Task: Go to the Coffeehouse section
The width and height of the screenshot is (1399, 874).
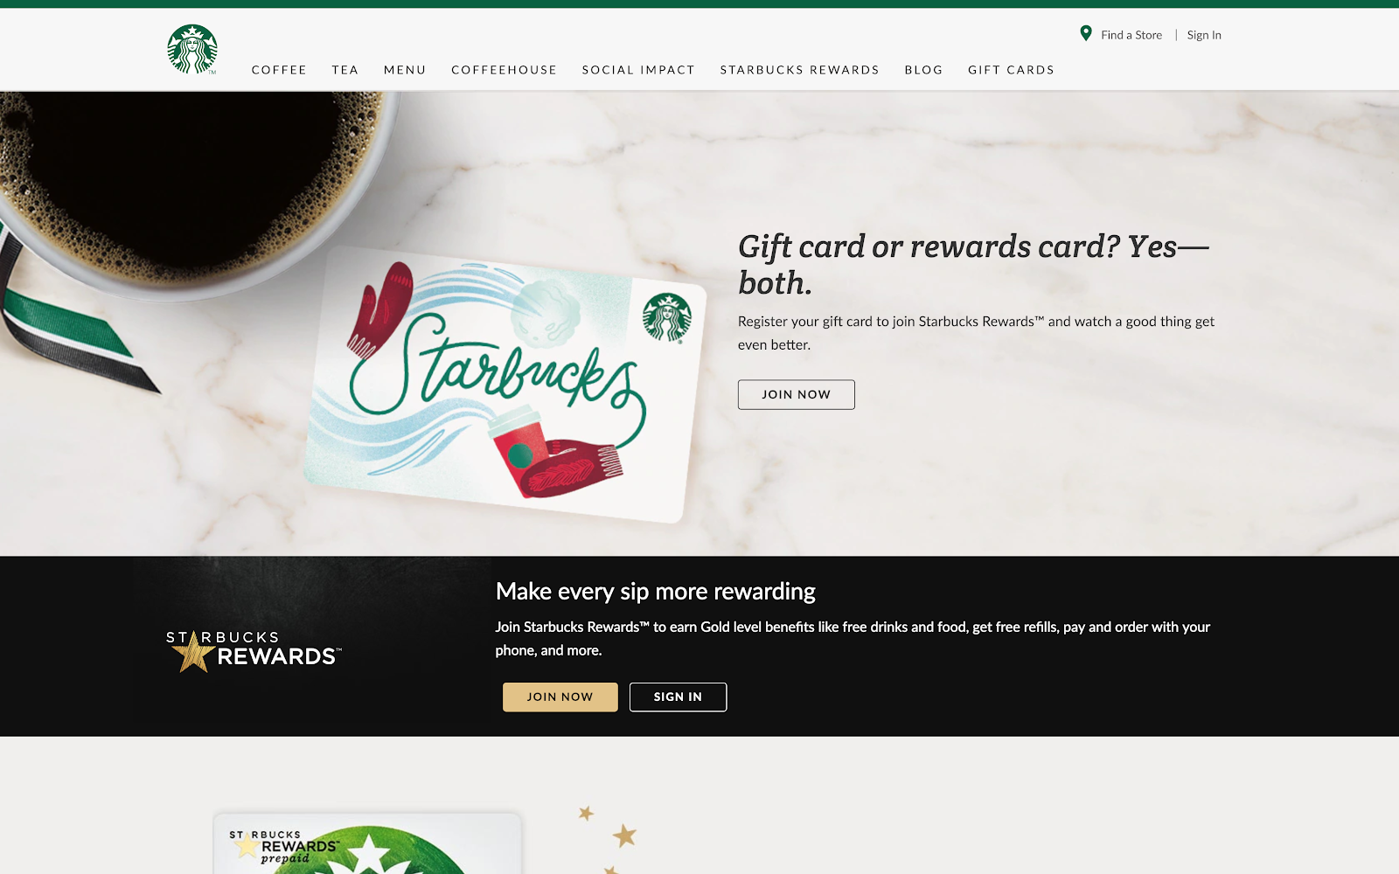Action: 505,70
